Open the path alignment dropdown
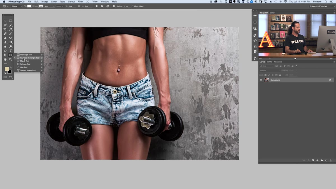 [x=102, y=6]
